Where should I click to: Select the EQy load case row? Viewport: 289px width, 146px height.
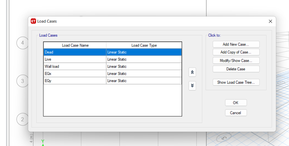[x=113, y=81]
